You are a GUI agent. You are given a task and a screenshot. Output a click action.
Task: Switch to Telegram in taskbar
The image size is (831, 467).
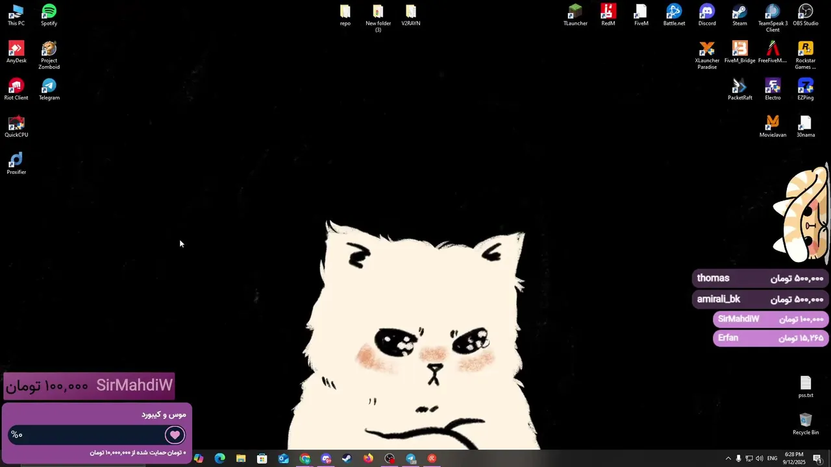pyautogui.click(x=411, y=459)
